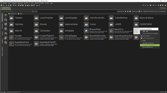The image size is (167, 93).
Task: Open the Build & run menu
Action: pos(27,3)
